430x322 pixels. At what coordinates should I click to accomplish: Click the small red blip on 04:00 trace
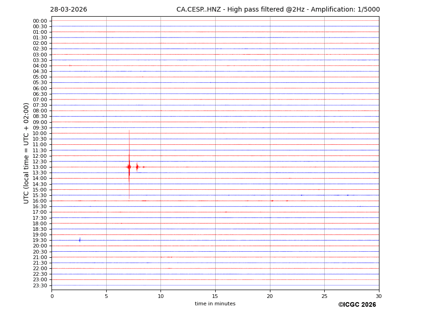[x=70, y=65]
